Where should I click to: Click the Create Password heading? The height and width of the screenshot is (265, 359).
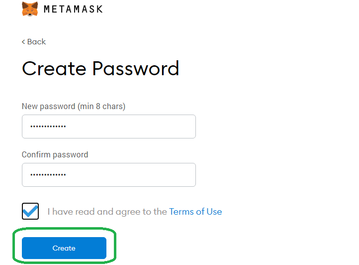pos(100,68)
